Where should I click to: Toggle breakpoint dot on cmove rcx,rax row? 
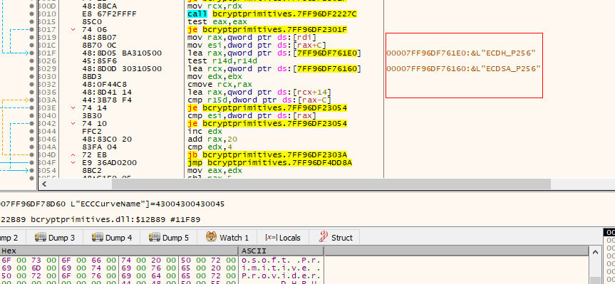click(x=32, y=84)
